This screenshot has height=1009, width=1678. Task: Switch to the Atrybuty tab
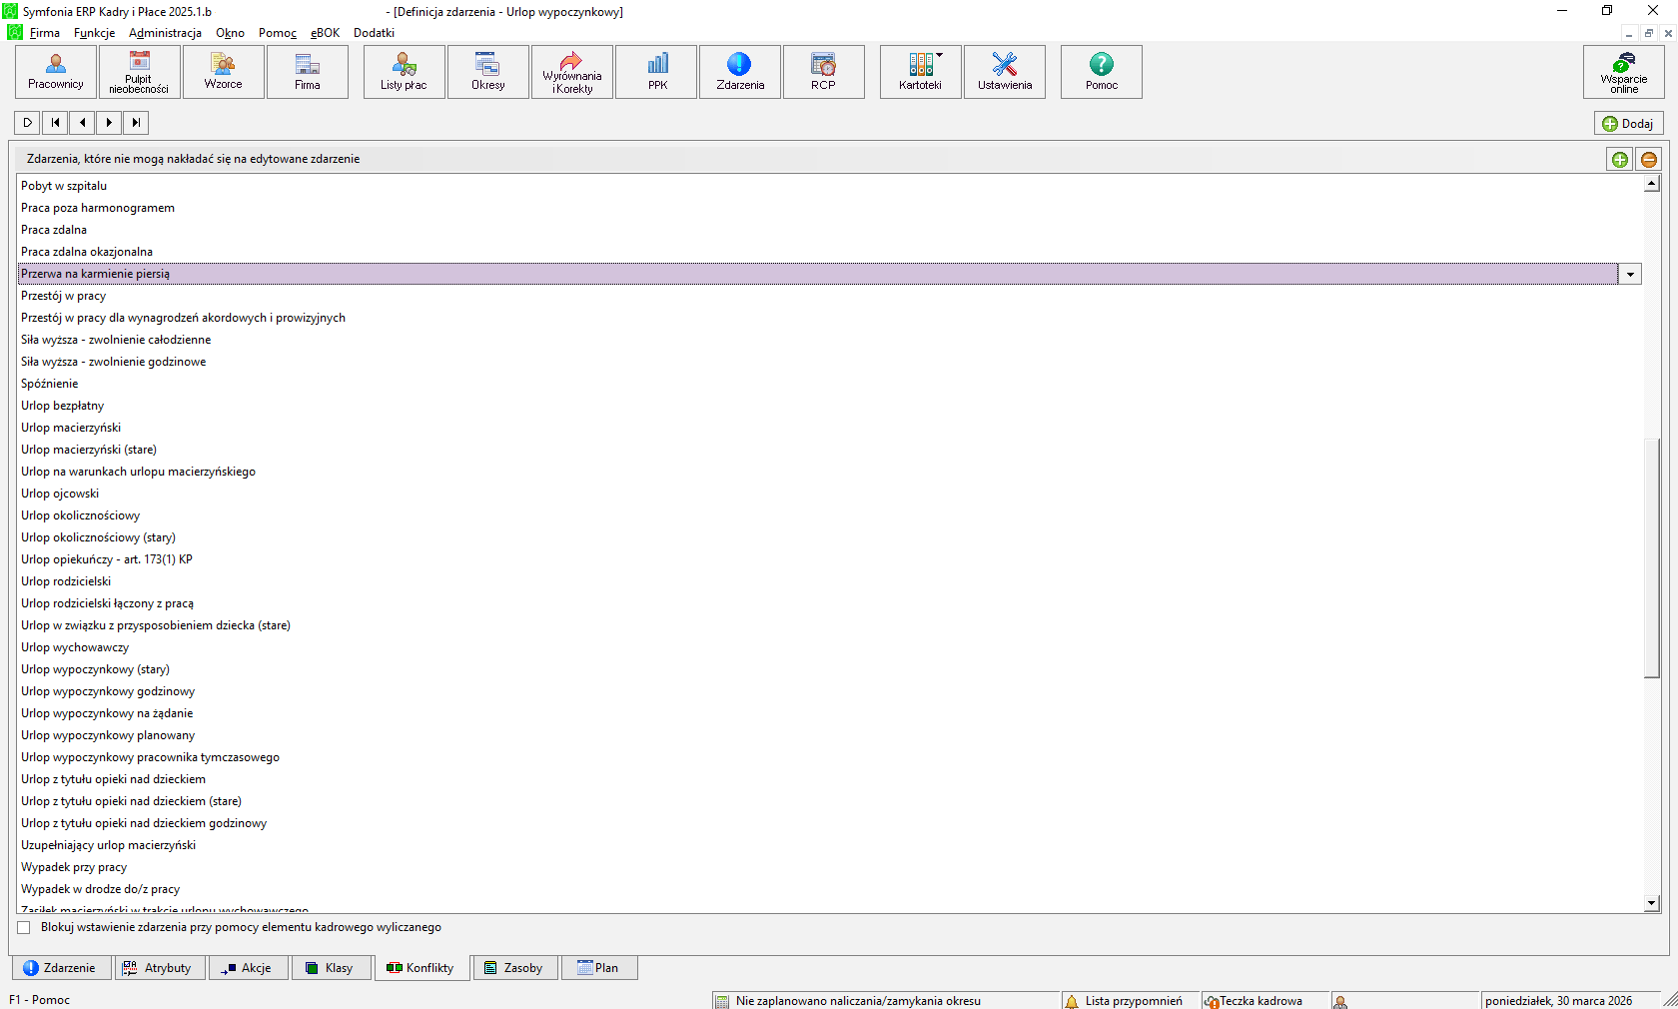[x=160, y=968]
